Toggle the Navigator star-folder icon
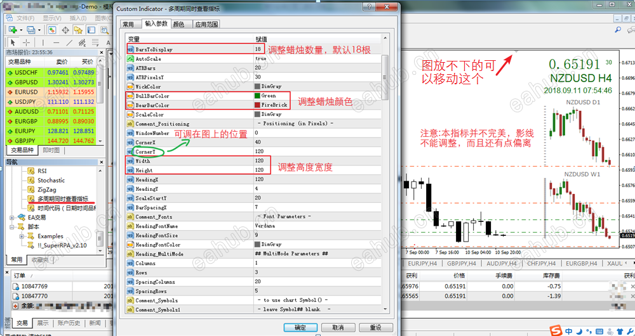 point(78,30)
